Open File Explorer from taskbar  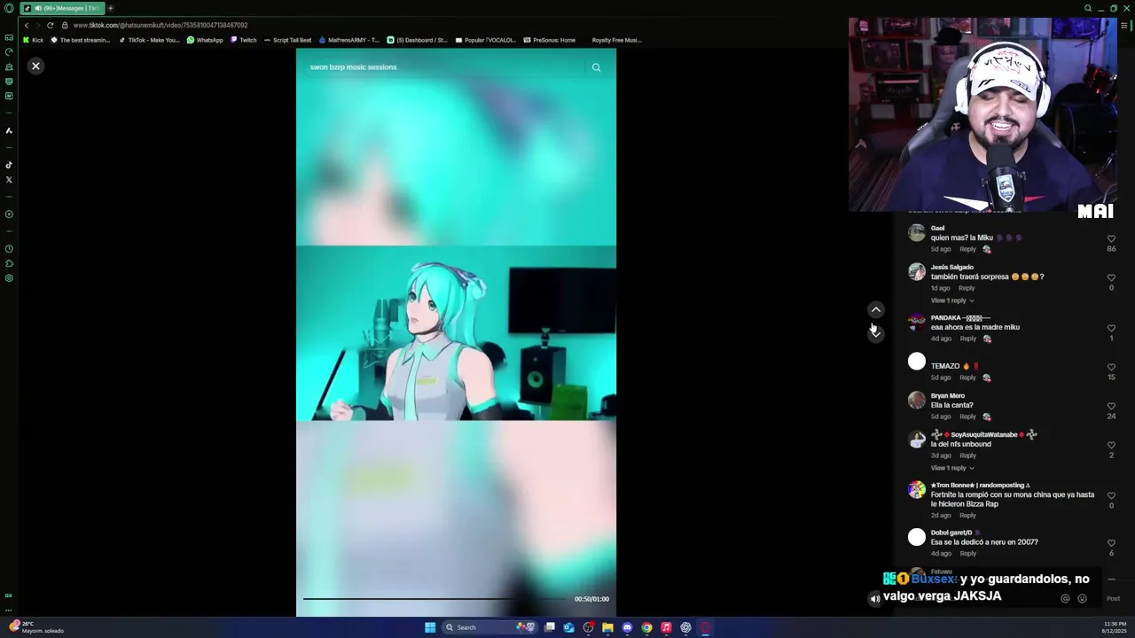pos(607,627)
